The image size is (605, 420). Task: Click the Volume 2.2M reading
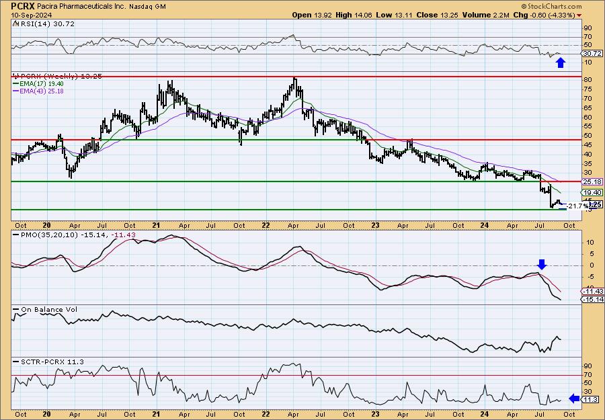point(486,15)
